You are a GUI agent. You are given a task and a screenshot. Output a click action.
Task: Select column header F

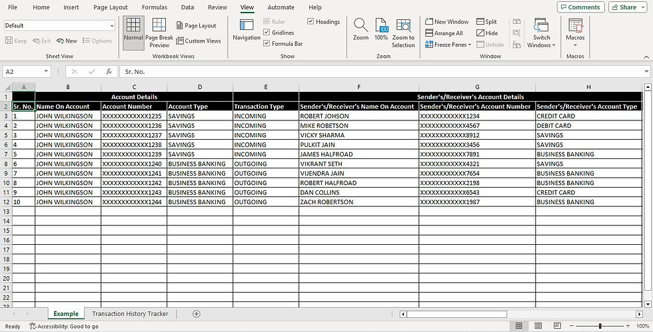coord(358,87)
